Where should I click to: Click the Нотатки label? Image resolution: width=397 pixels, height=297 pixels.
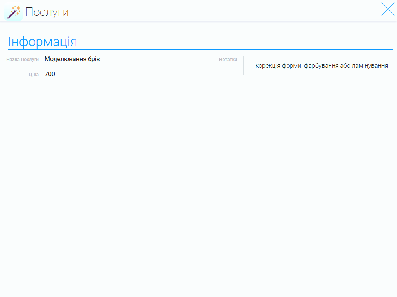point(228,60)
